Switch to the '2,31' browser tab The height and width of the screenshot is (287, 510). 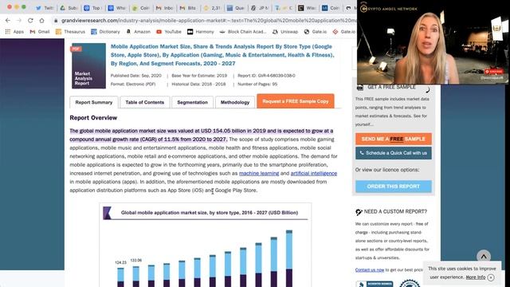coord(212,8)
